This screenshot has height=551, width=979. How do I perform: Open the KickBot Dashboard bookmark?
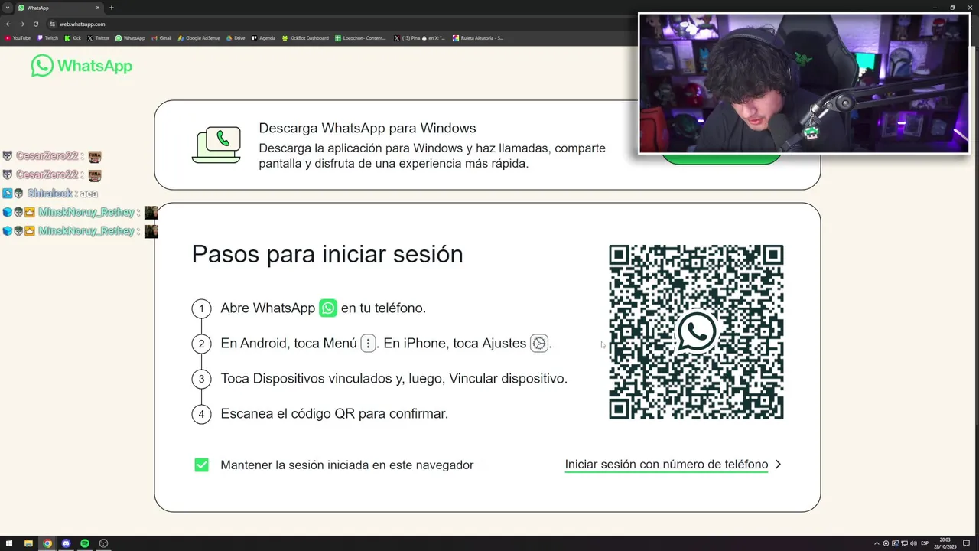click(x=305, y=37)
